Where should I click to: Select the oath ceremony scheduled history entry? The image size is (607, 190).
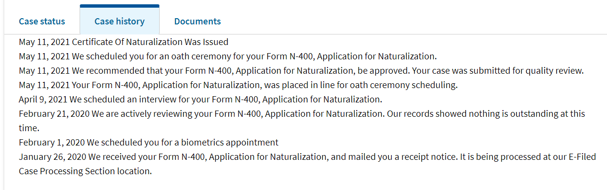click(228, 56)
